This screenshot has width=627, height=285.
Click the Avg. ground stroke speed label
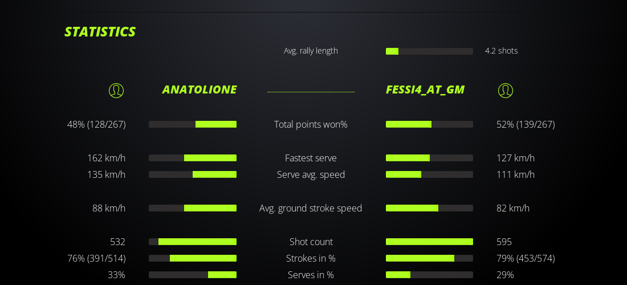click(x=311, y=208)
